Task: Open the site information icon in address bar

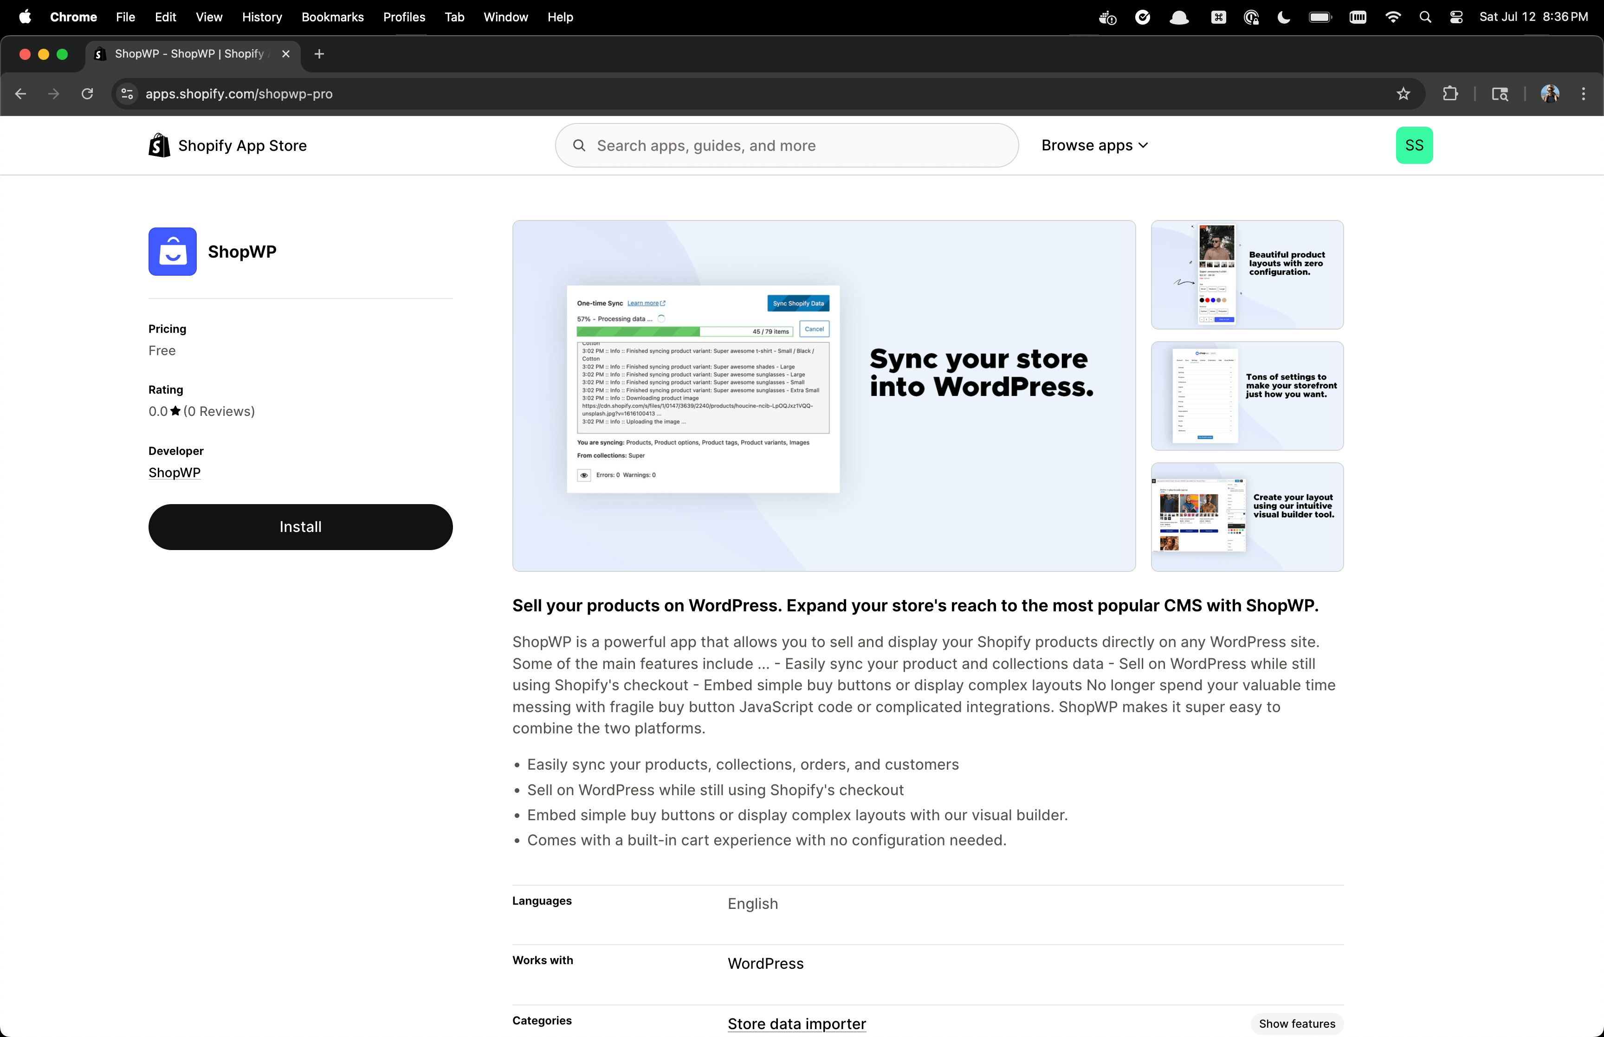Action: 127,94
